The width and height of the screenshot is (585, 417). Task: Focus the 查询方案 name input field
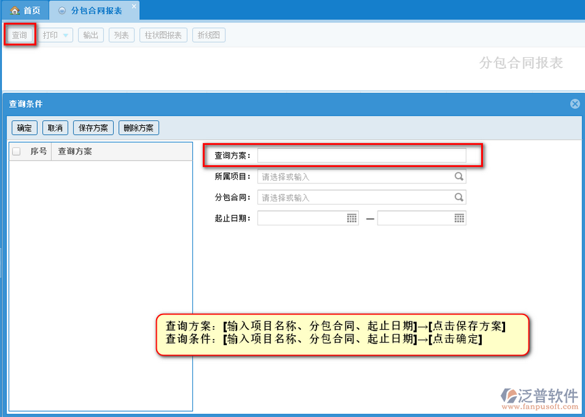(x=361, y=155)
